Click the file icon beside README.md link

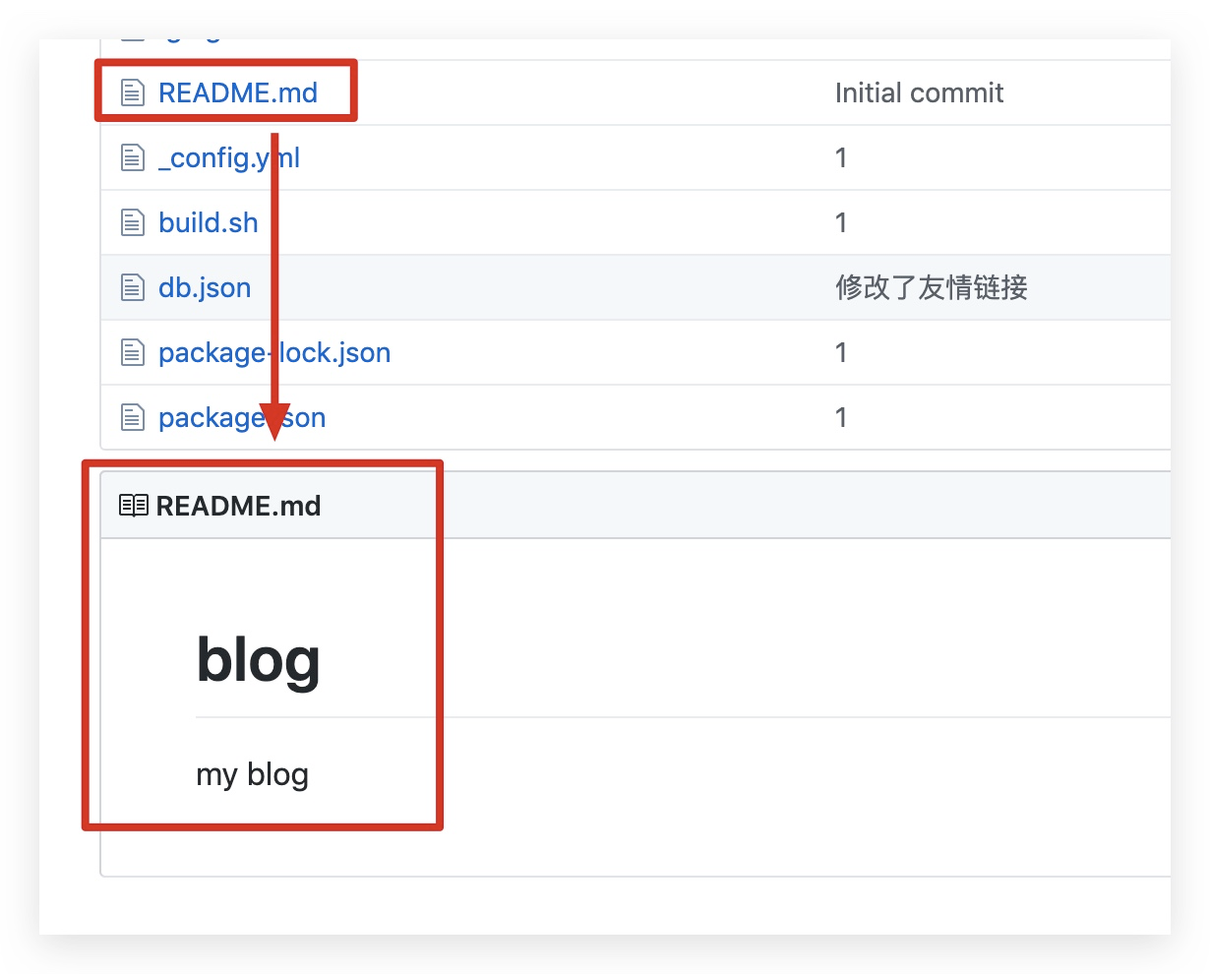tap(132, 92)
